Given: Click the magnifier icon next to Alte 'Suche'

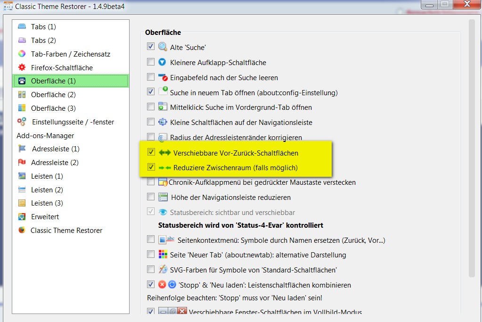Looking at the screenshot, I should [x=163, y=47].
